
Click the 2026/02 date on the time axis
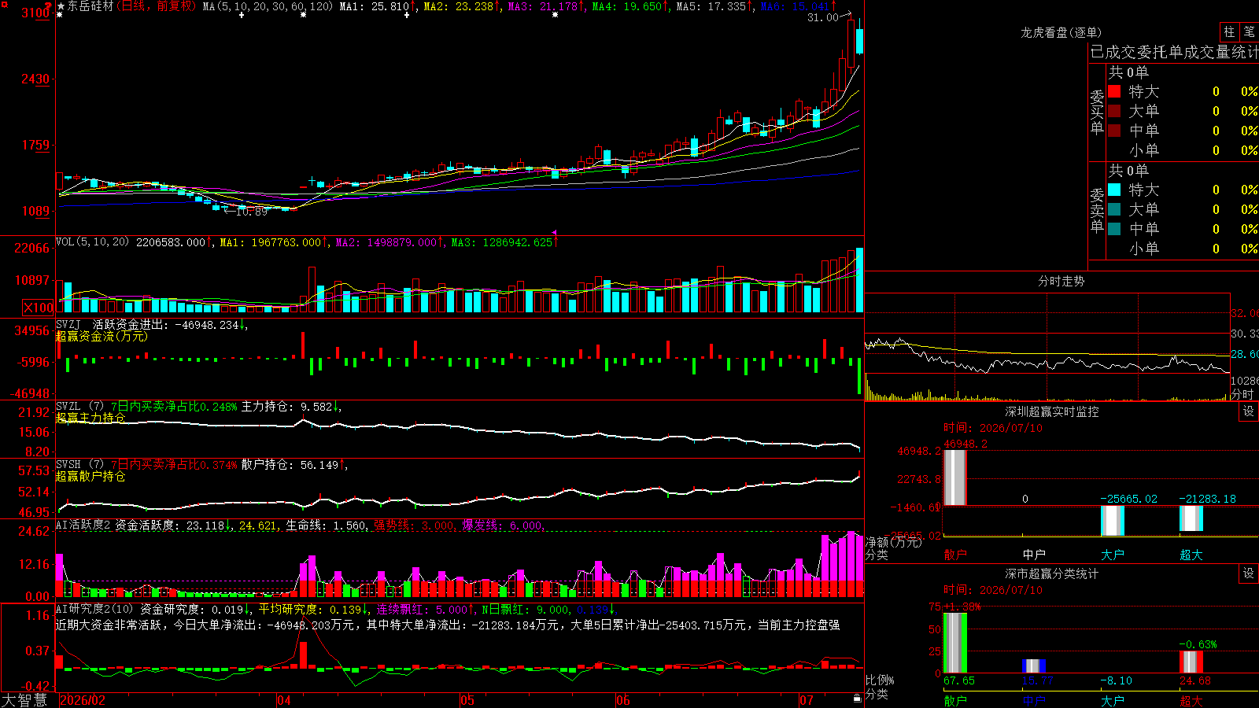pyautogui.click(x=83, y=700)
